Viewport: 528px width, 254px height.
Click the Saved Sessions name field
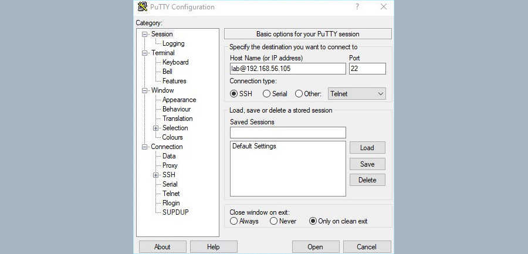(288, 133)
